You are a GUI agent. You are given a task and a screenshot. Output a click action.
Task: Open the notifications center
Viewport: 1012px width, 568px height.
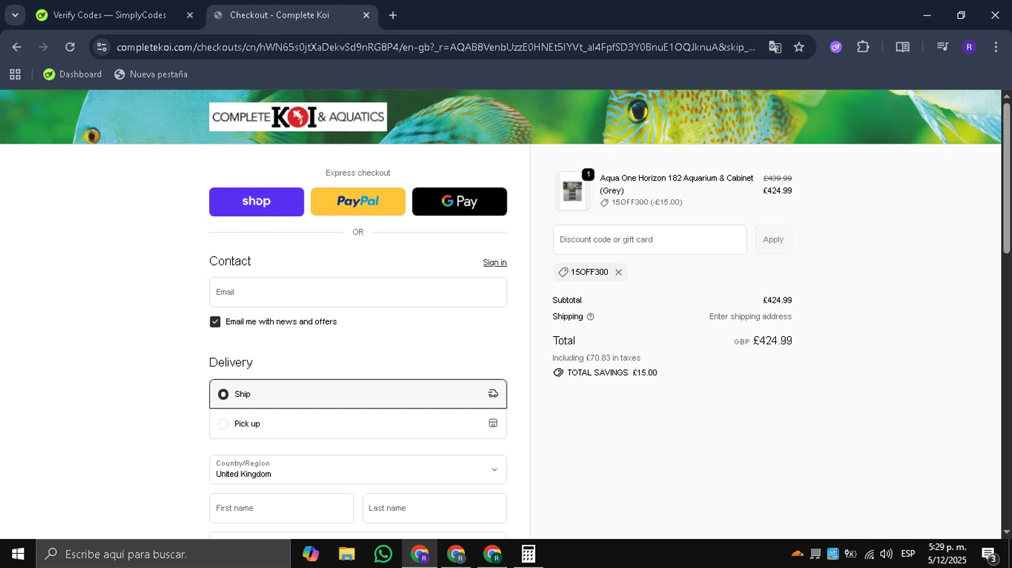(990, 555)
